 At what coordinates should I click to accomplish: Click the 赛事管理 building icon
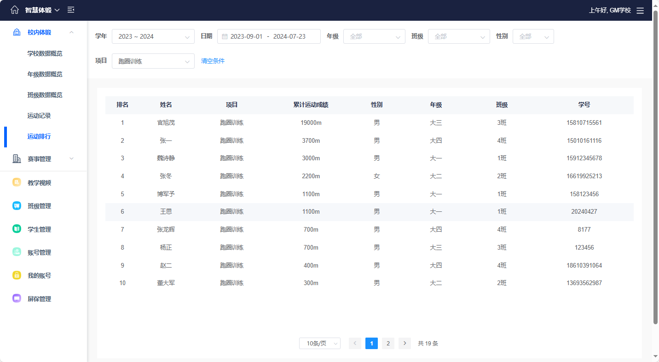[x=17, y=159]
